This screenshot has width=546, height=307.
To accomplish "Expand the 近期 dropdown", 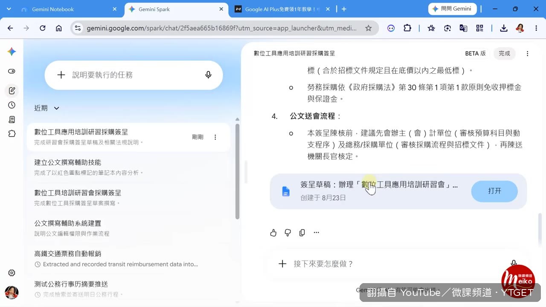I will tap(47, 108).
